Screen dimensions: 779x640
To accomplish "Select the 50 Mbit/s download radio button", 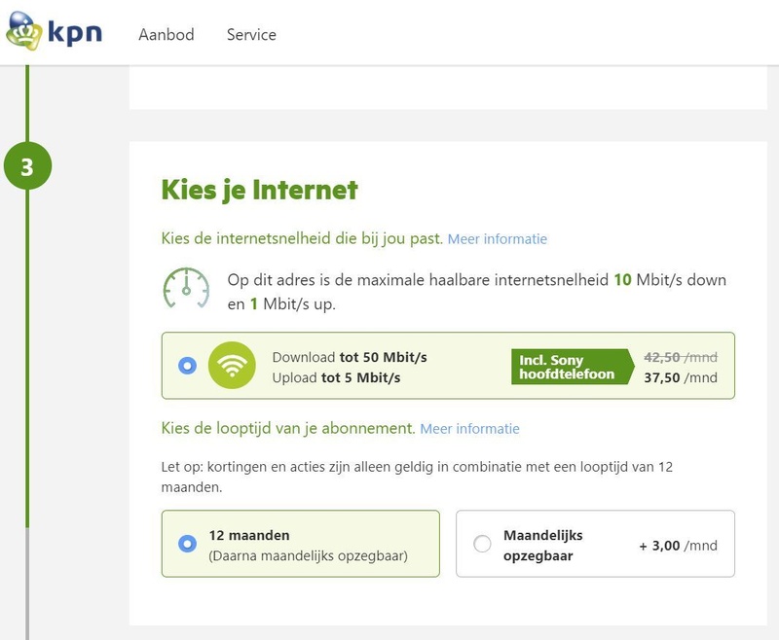I will [x=188, y=366].
